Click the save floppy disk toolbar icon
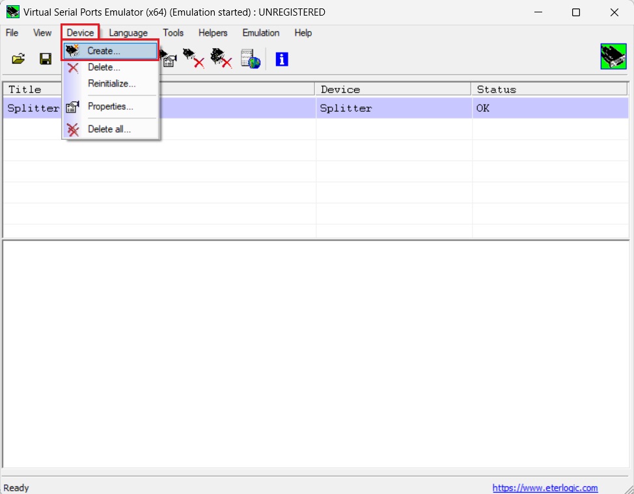The image size is (634, 494). pyautogui.click(x=46, y=59)
